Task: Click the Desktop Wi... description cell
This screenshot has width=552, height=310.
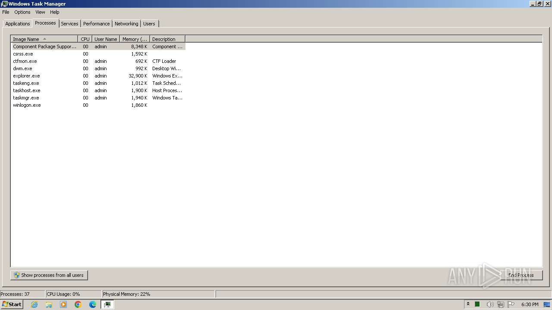Action: coord(166,68)
